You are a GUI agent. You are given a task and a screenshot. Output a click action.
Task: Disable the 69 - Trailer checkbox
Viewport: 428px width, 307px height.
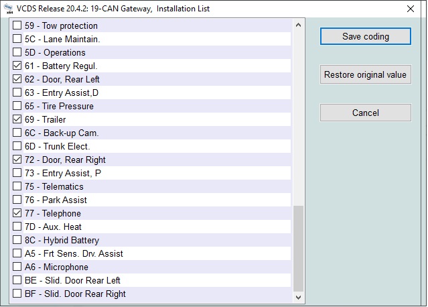coord(17,119)
